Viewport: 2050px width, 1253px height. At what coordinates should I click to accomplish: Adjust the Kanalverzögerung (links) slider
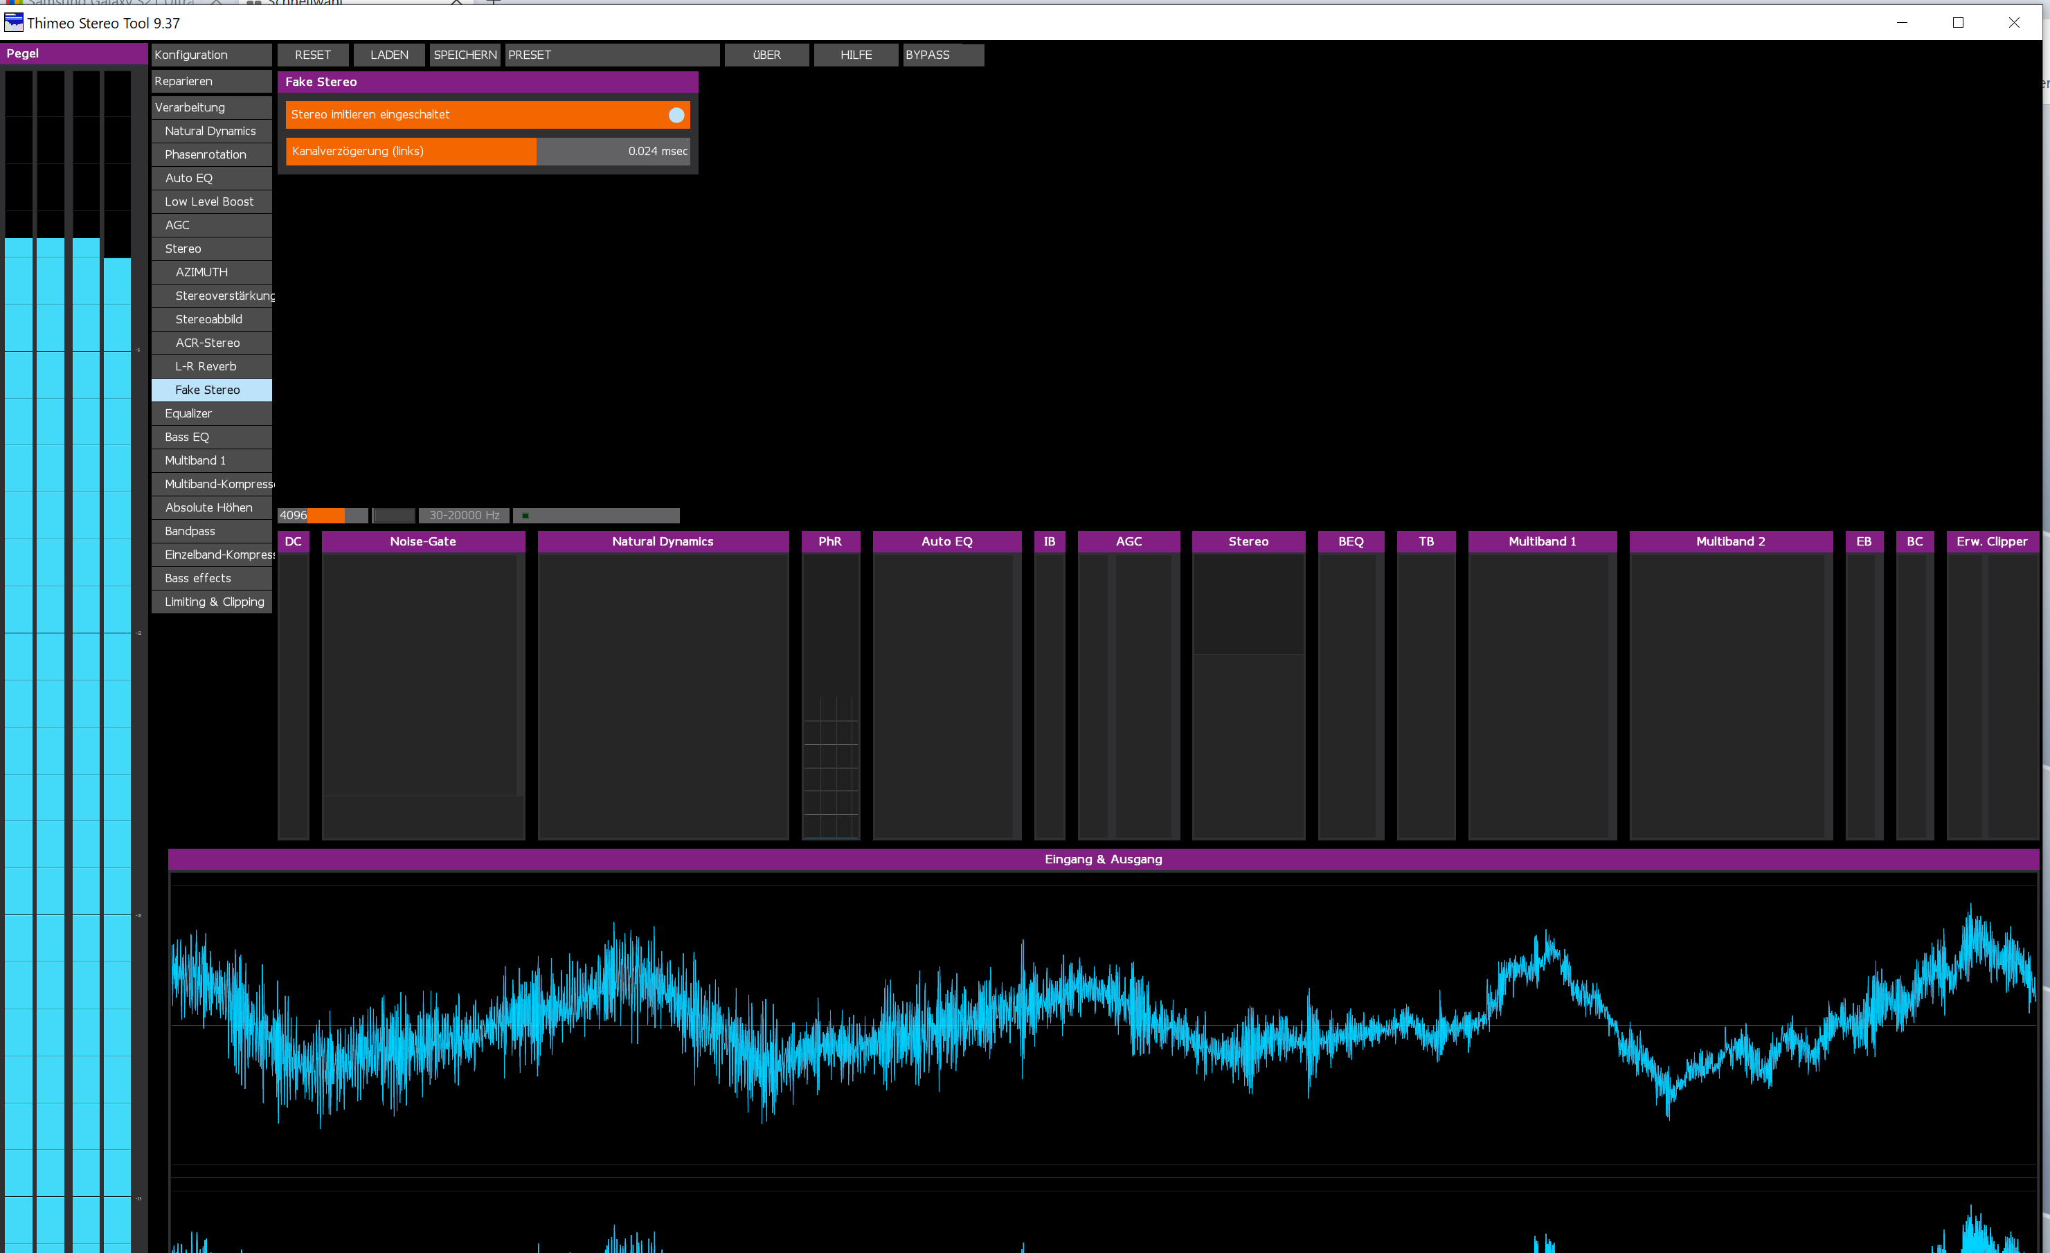[x=487, y=152]
